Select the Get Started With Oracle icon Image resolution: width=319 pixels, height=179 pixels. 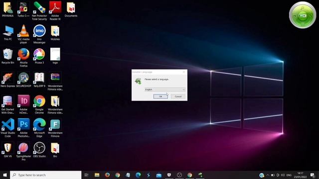tap(8, 105)
